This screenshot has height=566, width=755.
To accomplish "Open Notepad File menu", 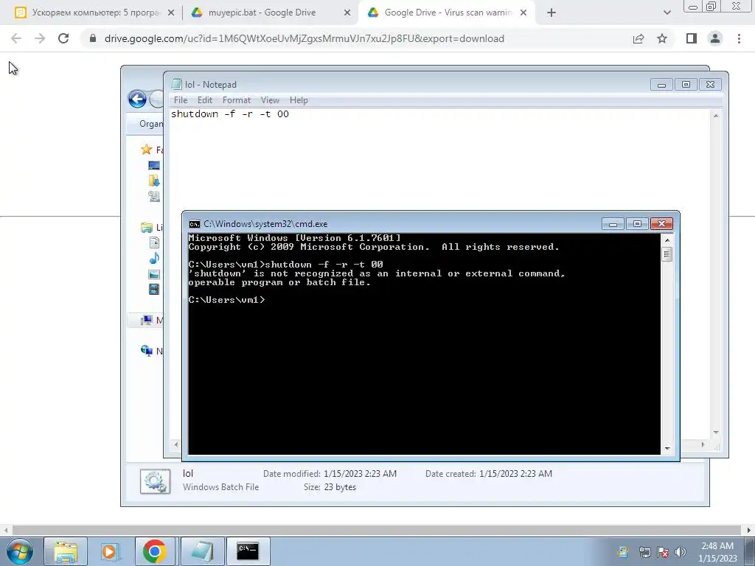I will (181, 100).
